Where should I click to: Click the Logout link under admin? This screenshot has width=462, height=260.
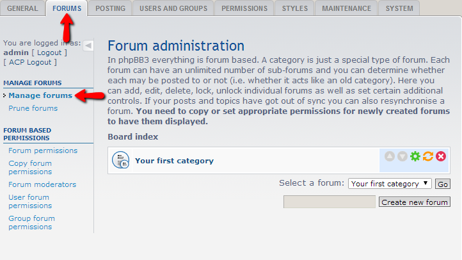point(49,53)
